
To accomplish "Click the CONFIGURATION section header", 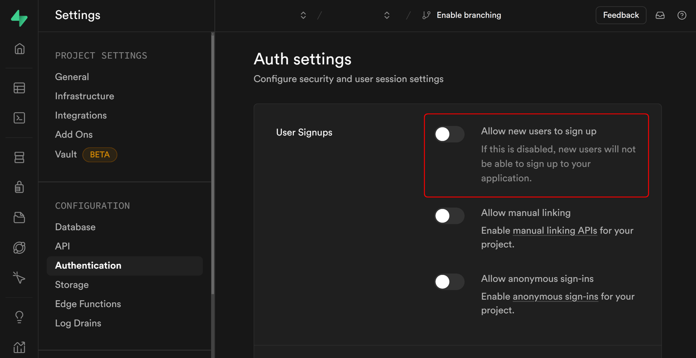I will 92,206.
